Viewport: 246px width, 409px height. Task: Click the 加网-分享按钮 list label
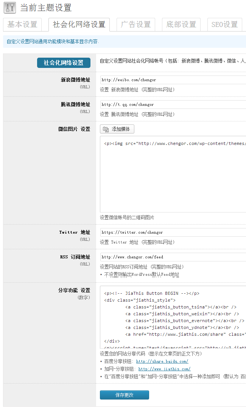point(120,369)
